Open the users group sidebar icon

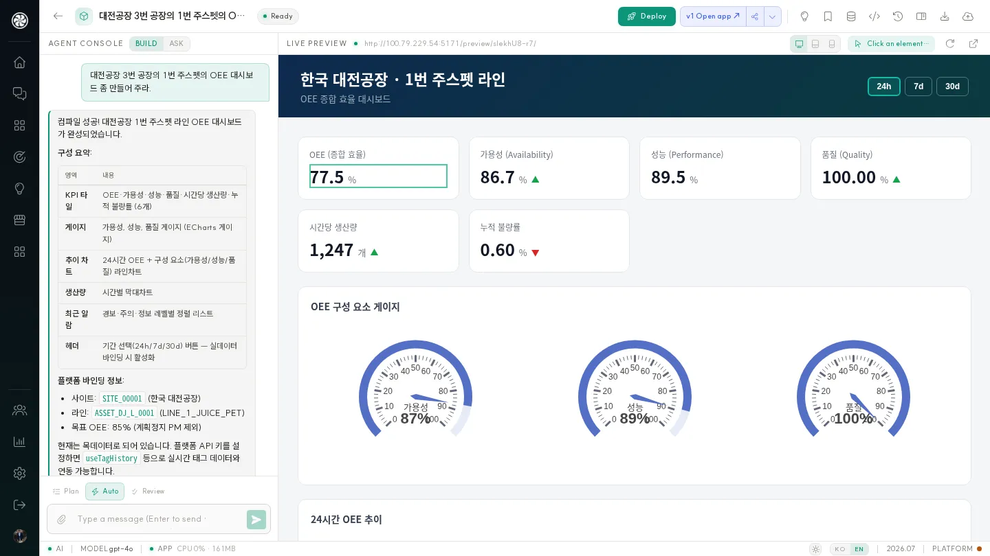coord(19,410)
